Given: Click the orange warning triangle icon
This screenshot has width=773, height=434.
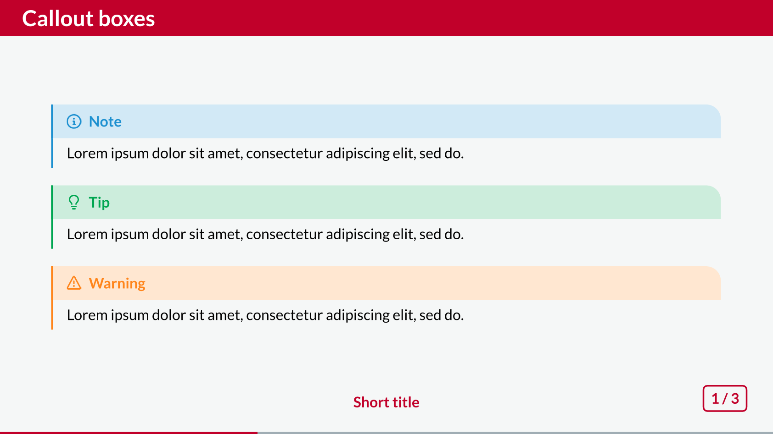Looking at the screenshot, I should tap(74, 283).
